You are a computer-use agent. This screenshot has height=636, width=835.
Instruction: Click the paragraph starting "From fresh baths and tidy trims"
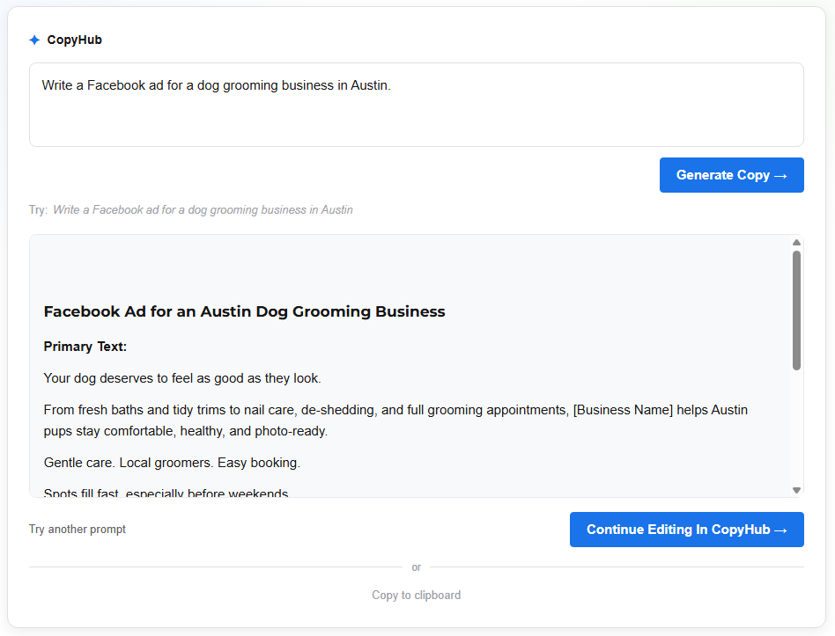(x=395, y=420)
